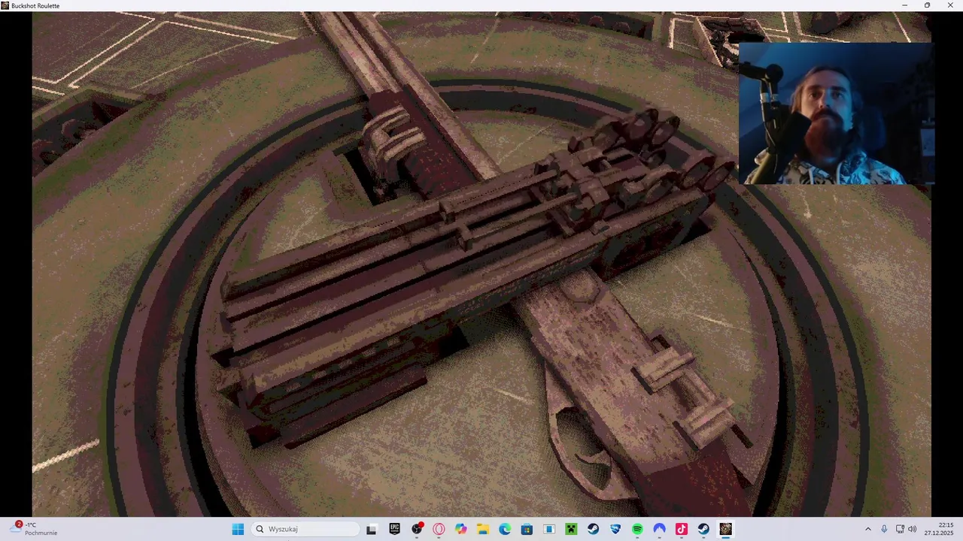
Task: Close the Buckshot Roulette window
Action: [950, 5]
